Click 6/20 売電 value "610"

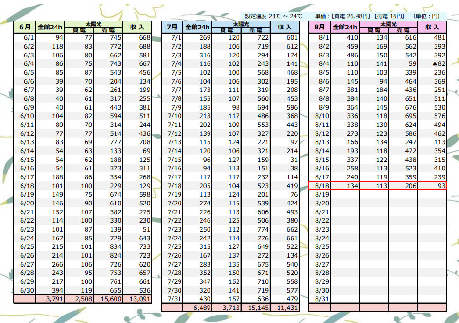tap(108, 203)
